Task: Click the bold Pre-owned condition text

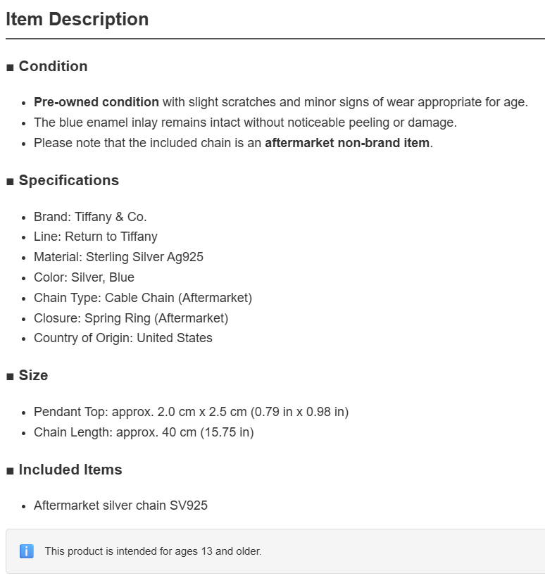Action: pos(96,102)
